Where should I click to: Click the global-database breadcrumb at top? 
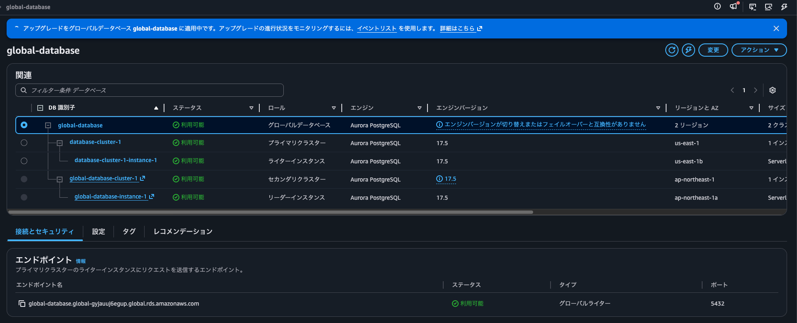(x=28, y=7)
